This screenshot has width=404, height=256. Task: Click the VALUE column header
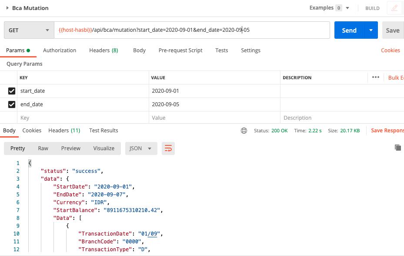158,77
